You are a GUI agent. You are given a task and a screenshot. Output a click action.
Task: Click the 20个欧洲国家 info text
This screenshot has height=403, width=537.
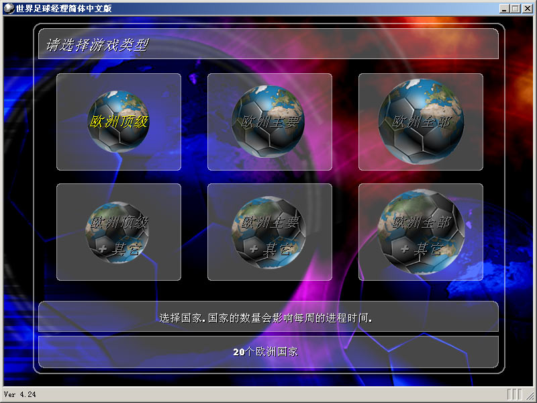pos(265,352)
